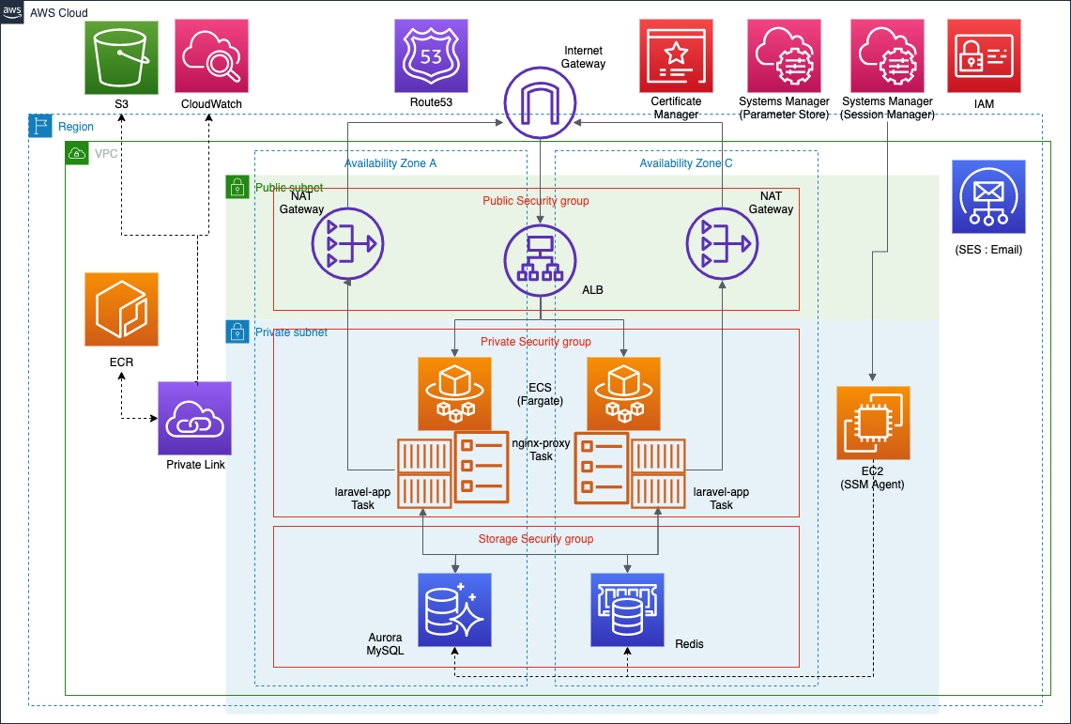This screenshot has width=1071, height=724.
Task: Click the 'ECR' label
Action: [x=122, y=362]
